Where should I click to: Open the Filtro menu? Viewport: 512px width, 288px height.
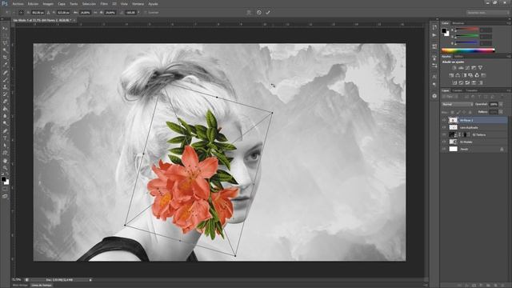(x=104, y=4)
